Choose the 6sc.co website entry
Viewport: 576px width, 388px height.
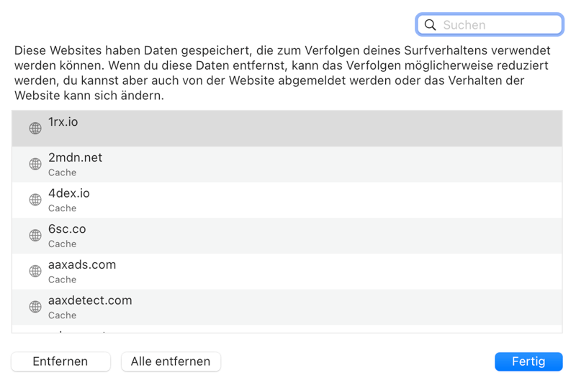click(x=288, y=236)
